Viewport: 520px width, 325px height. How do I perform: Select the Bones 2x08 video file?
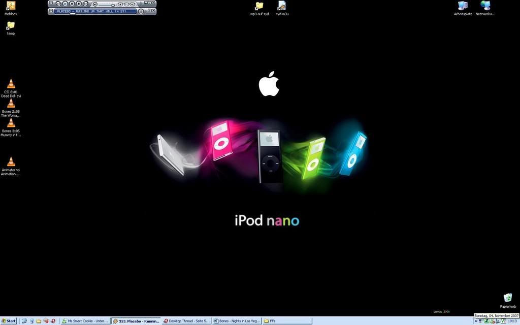click(x=11, y=104)
